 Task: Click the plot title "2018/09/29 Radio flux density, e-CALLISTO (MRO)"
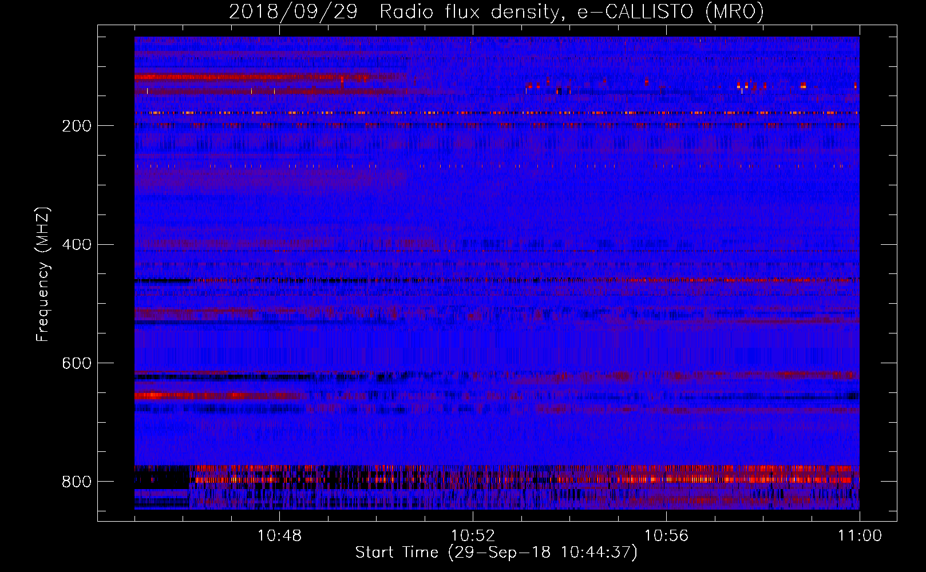click(x=496, y=11)
